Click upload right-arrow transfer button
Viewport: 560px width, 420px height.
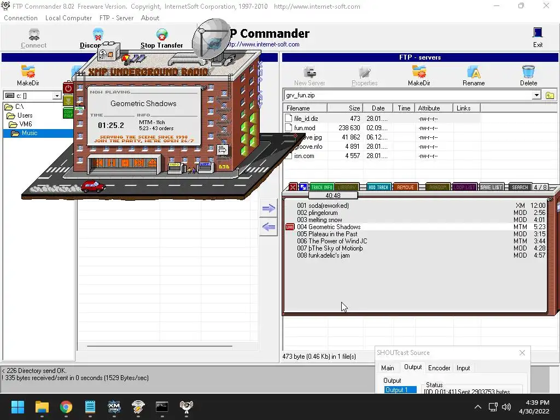269,208
